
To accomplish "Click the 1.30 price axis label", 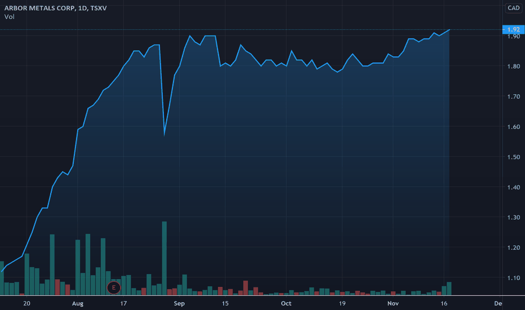I will click(x=514, y=217).
